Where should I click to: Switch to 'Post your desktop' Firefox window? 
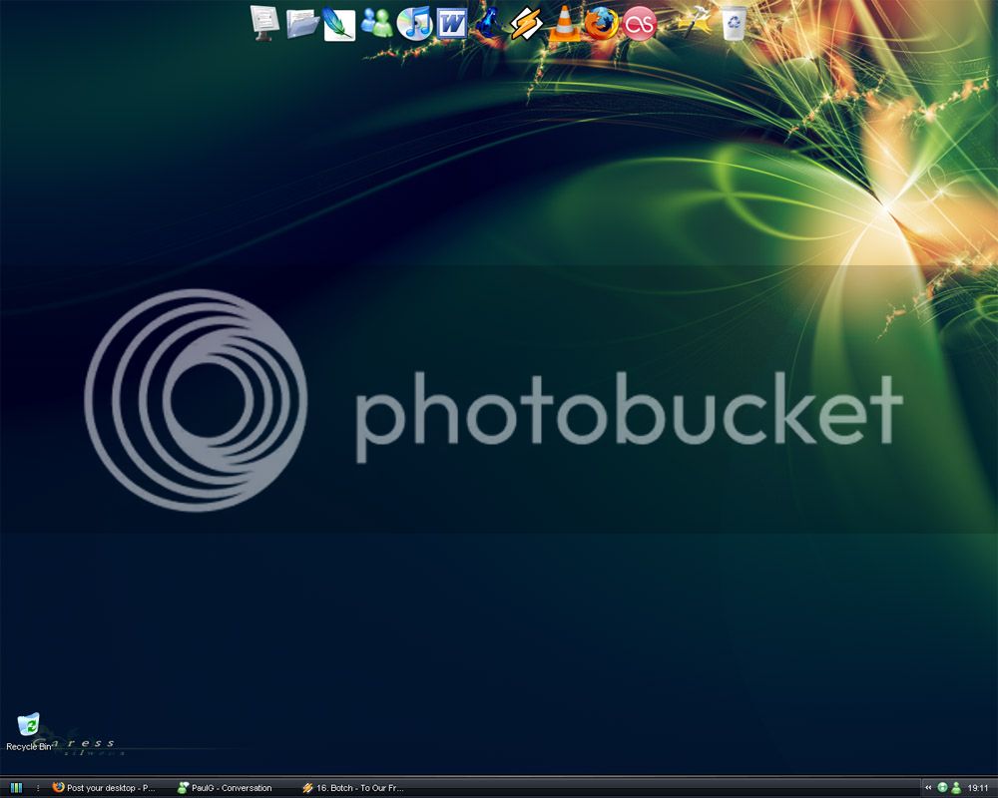104,788
